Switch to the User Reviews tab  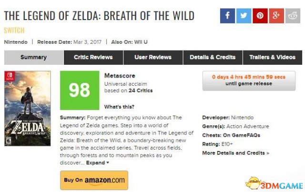[153, 57]
